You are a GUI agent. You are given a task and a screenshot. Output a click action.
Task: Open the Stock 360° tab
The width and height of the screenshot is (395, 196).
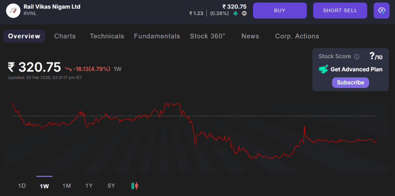coord(208,36)
